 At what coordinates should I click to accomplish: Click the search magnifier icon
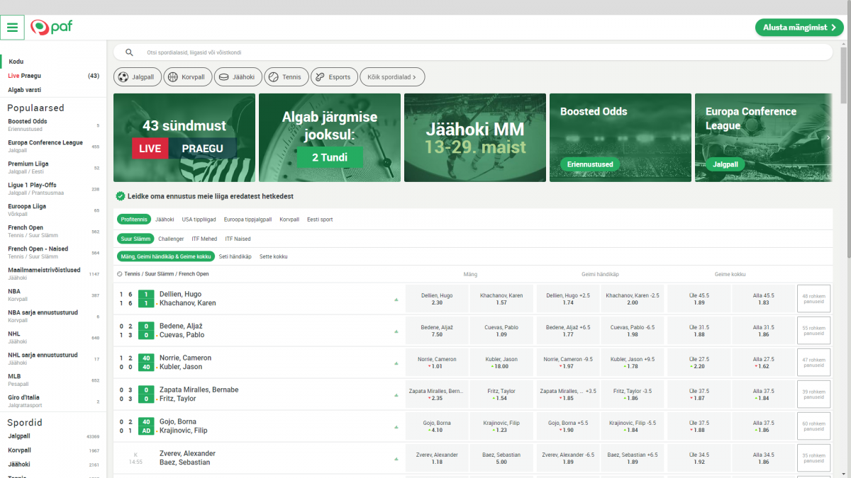click(x=129, y=52)
